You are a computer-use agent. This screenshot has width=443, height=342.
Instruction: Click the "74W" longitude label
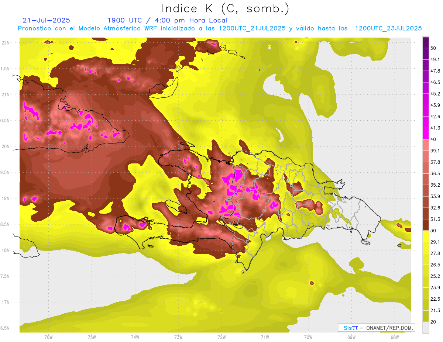tap(135, 337)
